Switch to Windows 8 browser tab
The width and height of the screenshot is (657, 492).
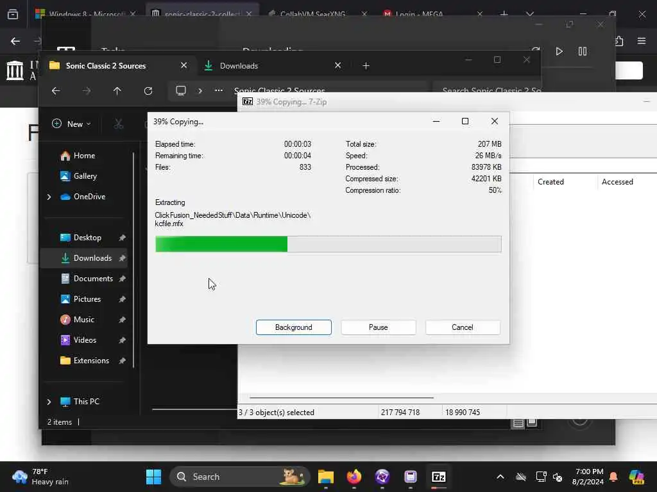87,14
